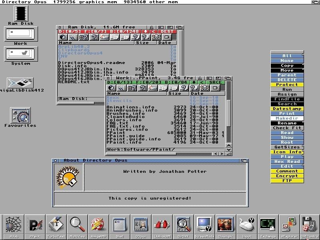Open Exchange from the dock
Image resolution: width=320 pixels, height=240 pixels.
[268, 227]
